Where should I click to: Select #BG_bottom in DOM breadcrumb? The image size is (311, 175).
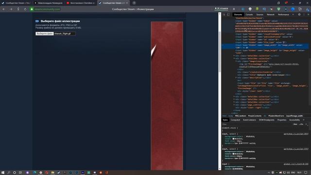241,116
